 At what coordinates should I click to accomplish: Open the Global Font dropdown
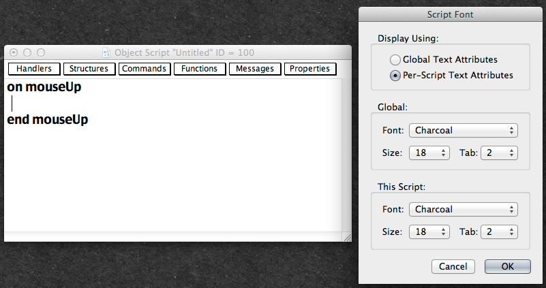click(464, 131)
